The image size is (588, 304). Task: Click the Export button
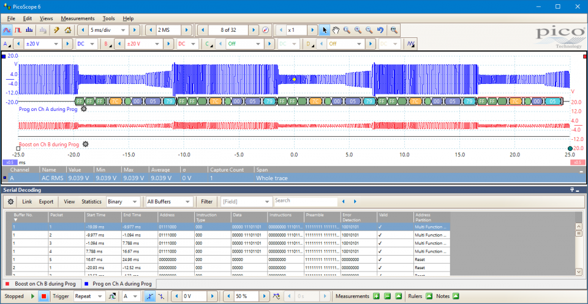tap(46, 202)
